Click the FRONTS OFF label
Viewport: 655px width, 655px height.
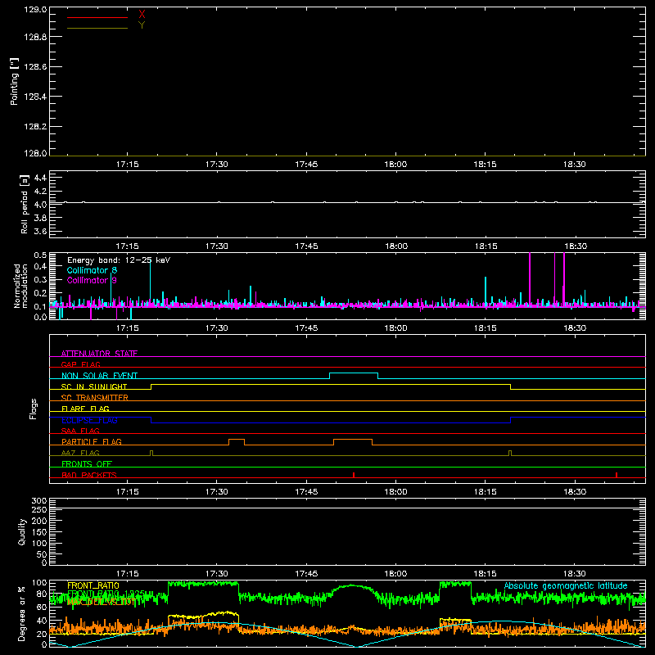pos(87,463)
